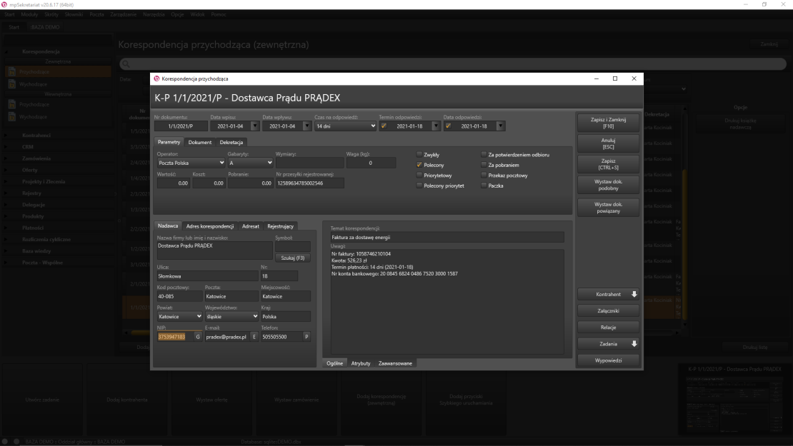Click the Waga (kg) field

371,163
